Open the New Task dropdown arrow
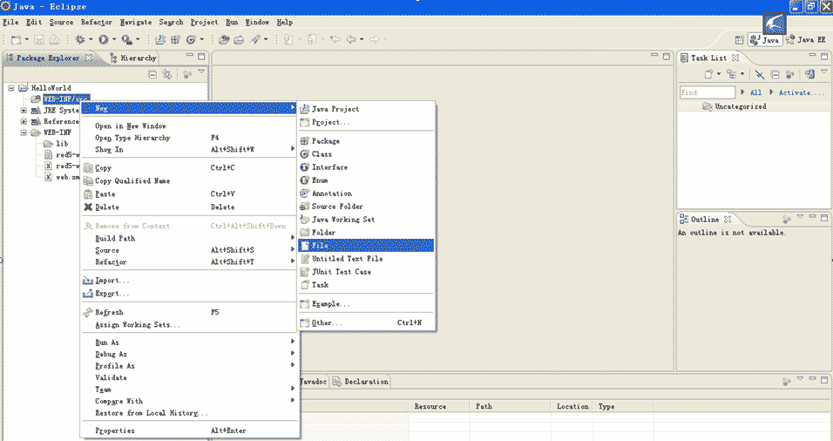The height and width of the screenshot is (441, 833). pyautogui.click(x=718, y=74)
